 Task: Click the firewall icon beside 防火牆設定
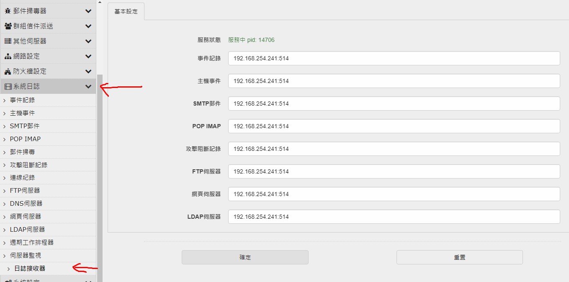[8, 71]
